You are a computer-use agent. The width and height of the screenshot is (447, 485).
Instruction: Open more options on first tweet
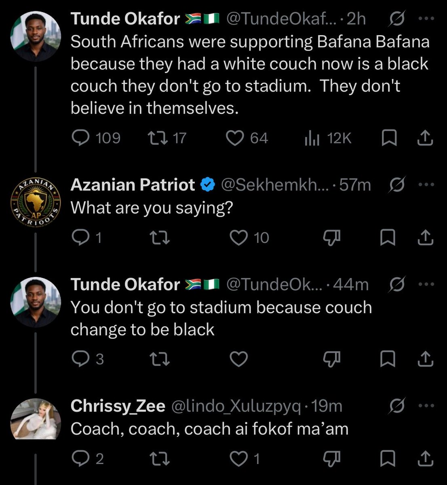click(426, 19)
